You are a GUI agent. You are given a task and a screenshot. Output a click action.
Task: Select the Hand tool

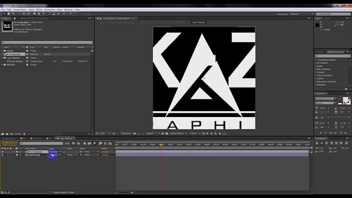point(9,14)
